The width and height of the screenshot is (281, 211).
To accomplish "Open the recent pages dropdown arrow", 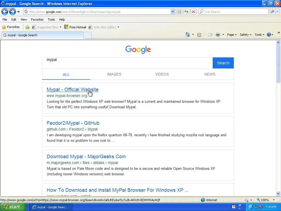I will coord(18,12).
